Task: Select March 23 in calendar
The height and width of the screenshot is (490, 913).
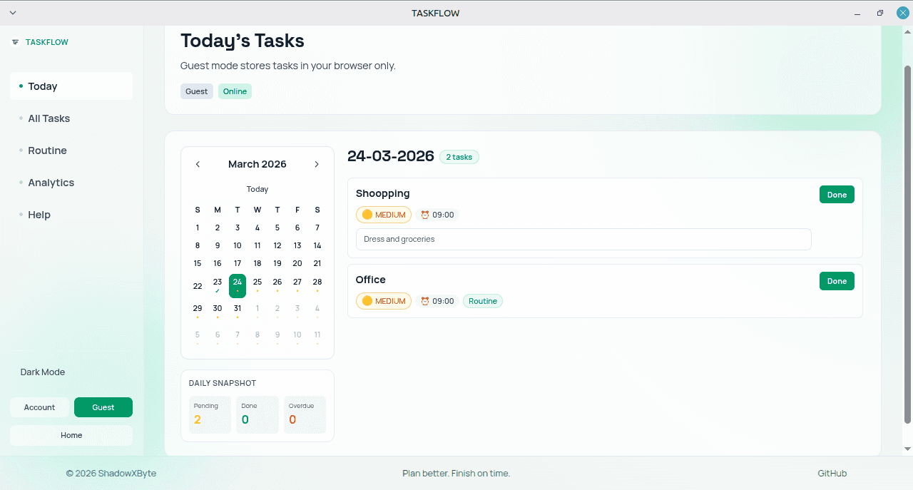Action: click(x=218, y=285)
